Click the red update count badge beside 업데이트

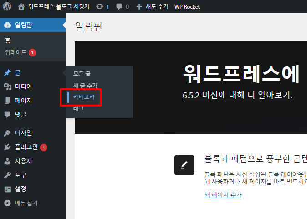pyautogui.click(x=32, y=53)
